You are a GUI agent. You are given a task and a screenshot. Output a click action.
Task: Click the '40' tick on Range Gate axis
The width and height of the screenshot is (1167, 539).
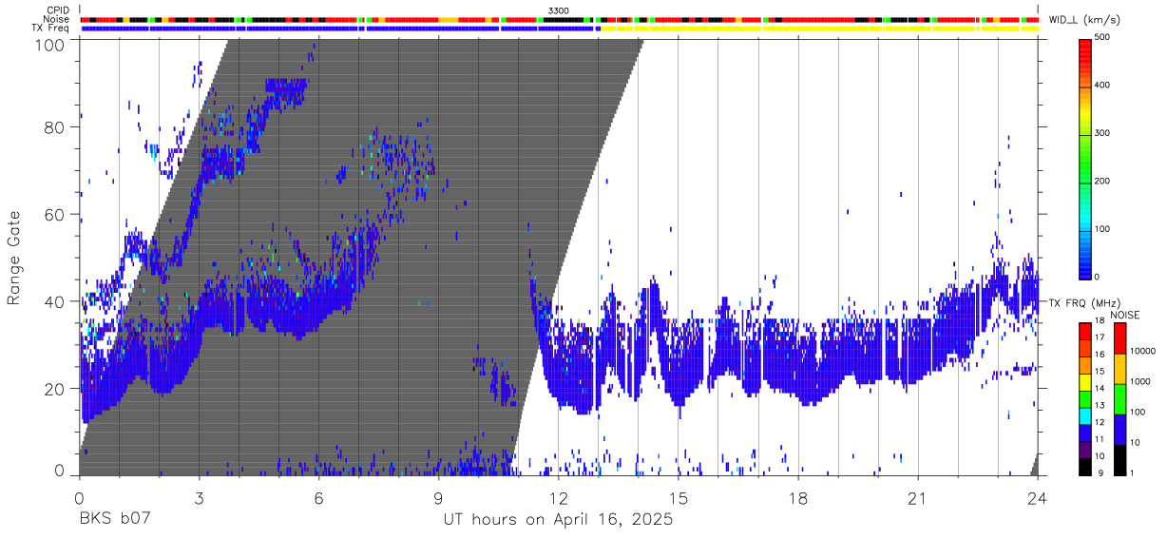tap(54, 301)
